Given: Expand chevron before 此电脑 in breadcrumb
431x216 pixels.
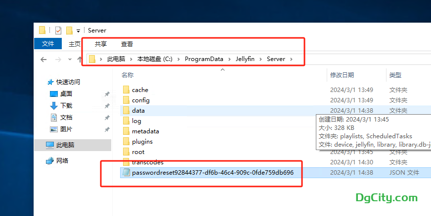Looking at the screenshot, I should pyautogui.click(x=101, y=59).
